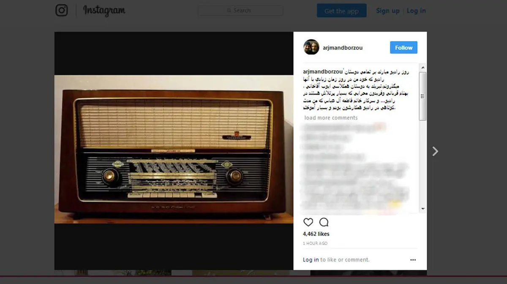Viewport: 507px width, 284px height.
Task: Open the Log in link in header
Action: (x=416, y=11)
